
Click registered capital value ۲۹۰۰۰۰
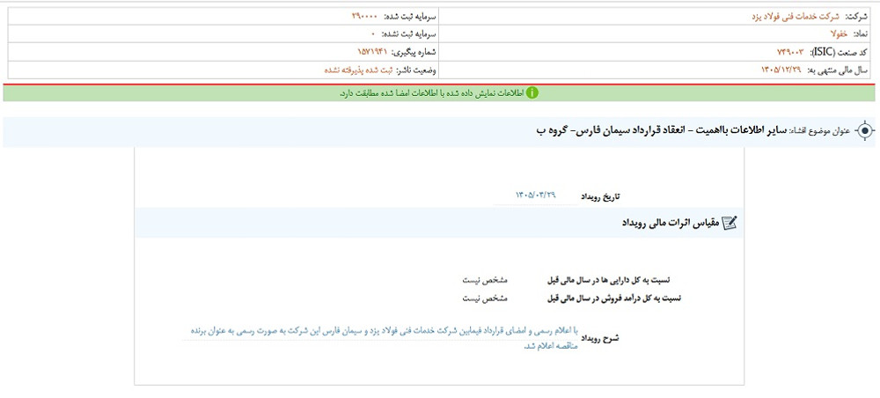pos(365,16)
